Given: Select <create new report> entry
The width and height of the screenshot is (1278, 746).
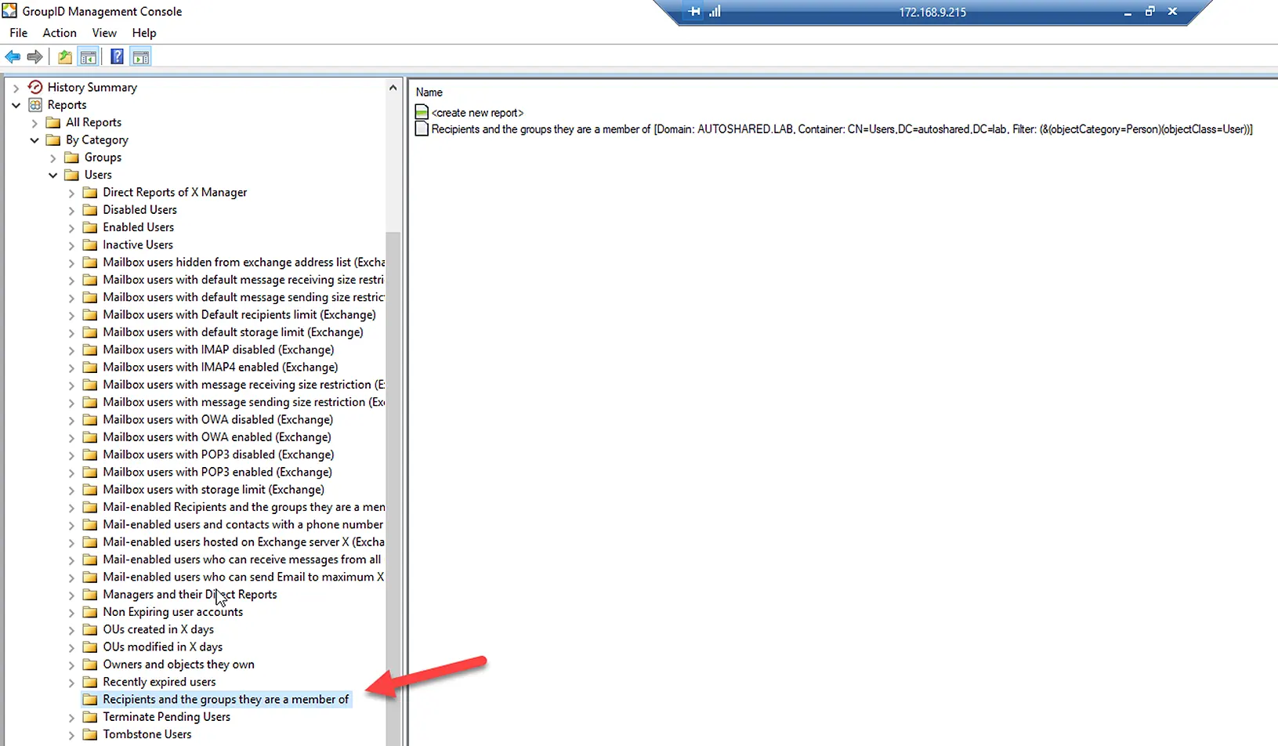Looking at the screenshot, I should click(477, 112).
